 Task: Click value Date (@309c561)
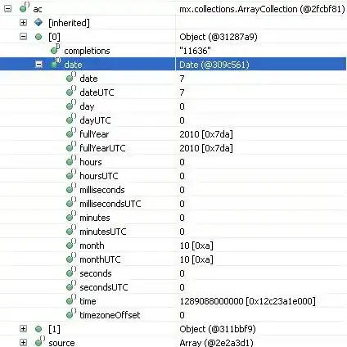pyautogui.click(x=214, y=65)
